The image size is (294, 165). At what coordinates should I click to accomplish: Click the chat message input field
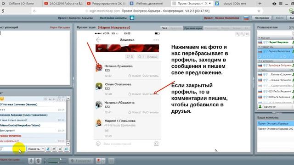[13, 149]
